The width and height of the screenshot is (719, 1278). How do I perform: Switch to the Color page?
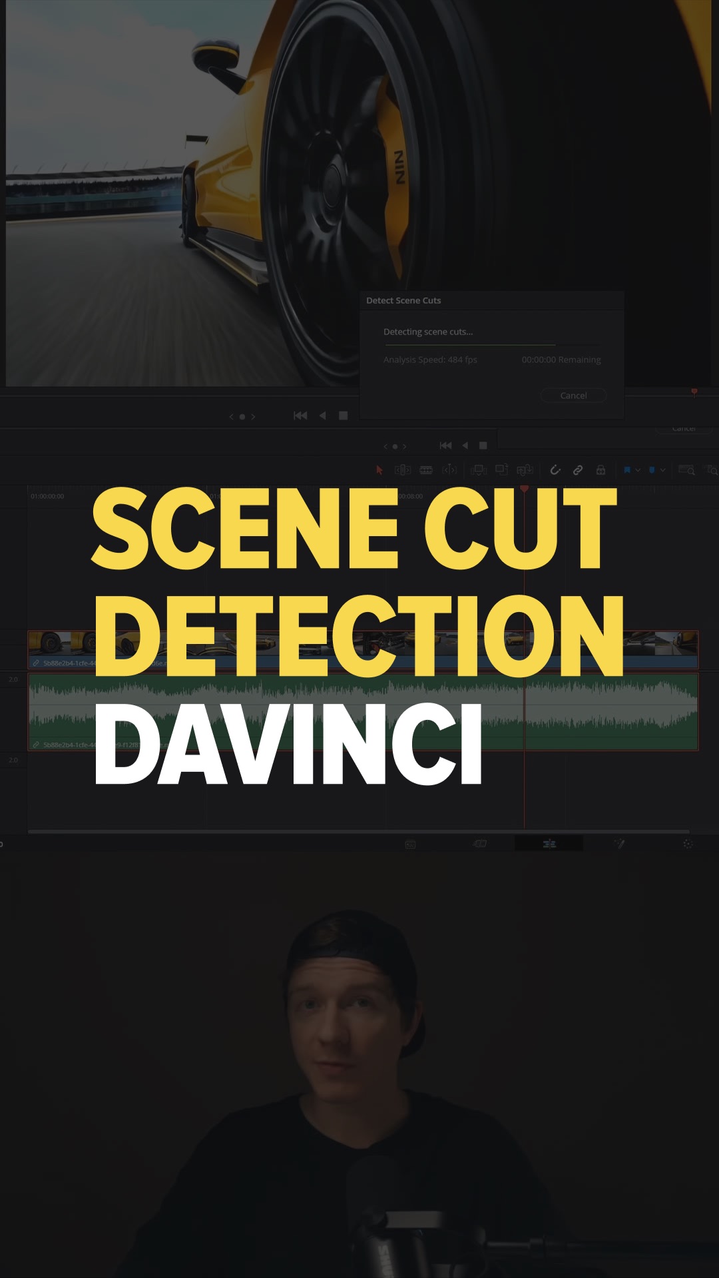[x=688, y=844]
